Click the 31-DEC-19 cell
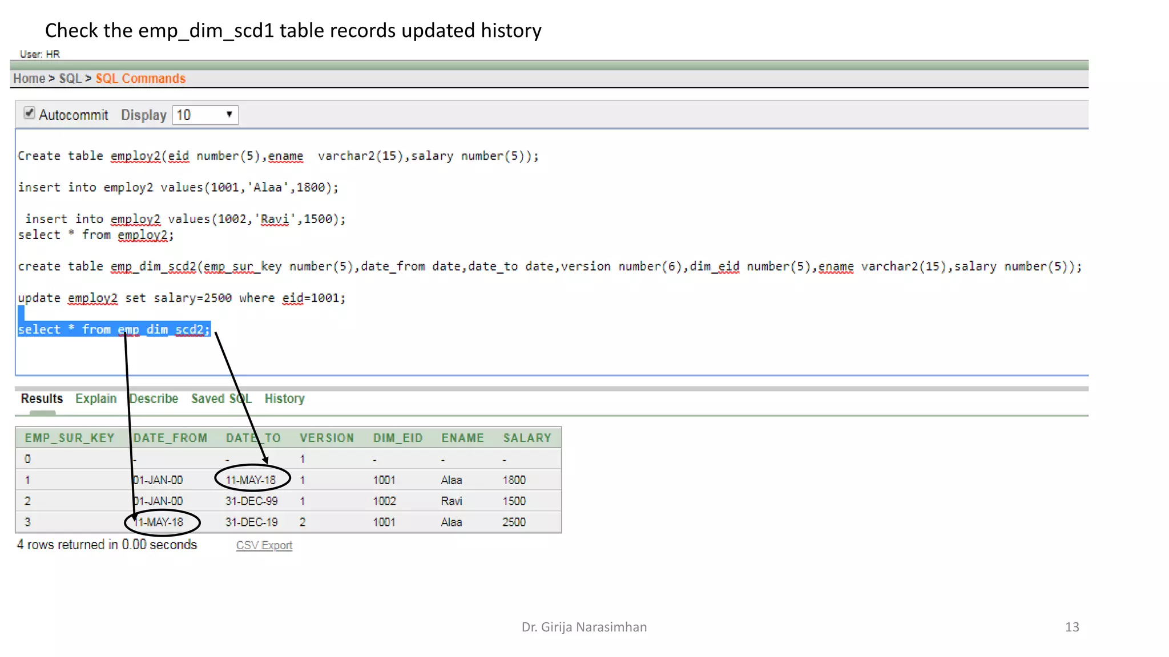 252,522
